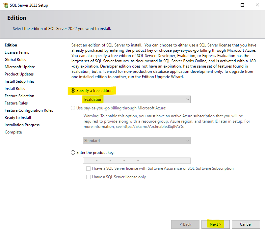Open the Feature Selection step
Image resolution: width=265 pixels, height=232 pixels.
pos(19,96)
